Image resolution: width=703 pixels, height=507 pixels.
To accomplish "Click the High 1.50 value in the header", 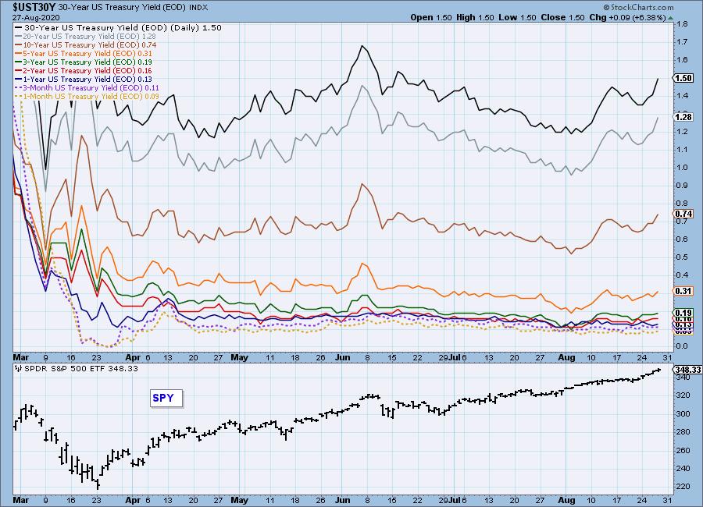I will 475,17.
